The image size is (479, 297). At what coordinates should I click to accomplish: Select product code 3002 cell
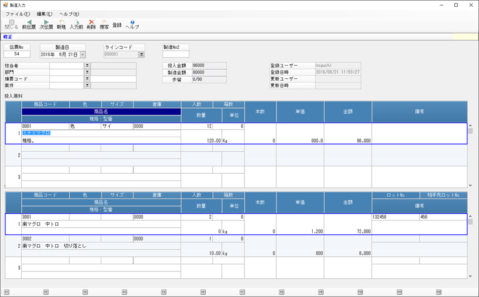coord(45,239)
